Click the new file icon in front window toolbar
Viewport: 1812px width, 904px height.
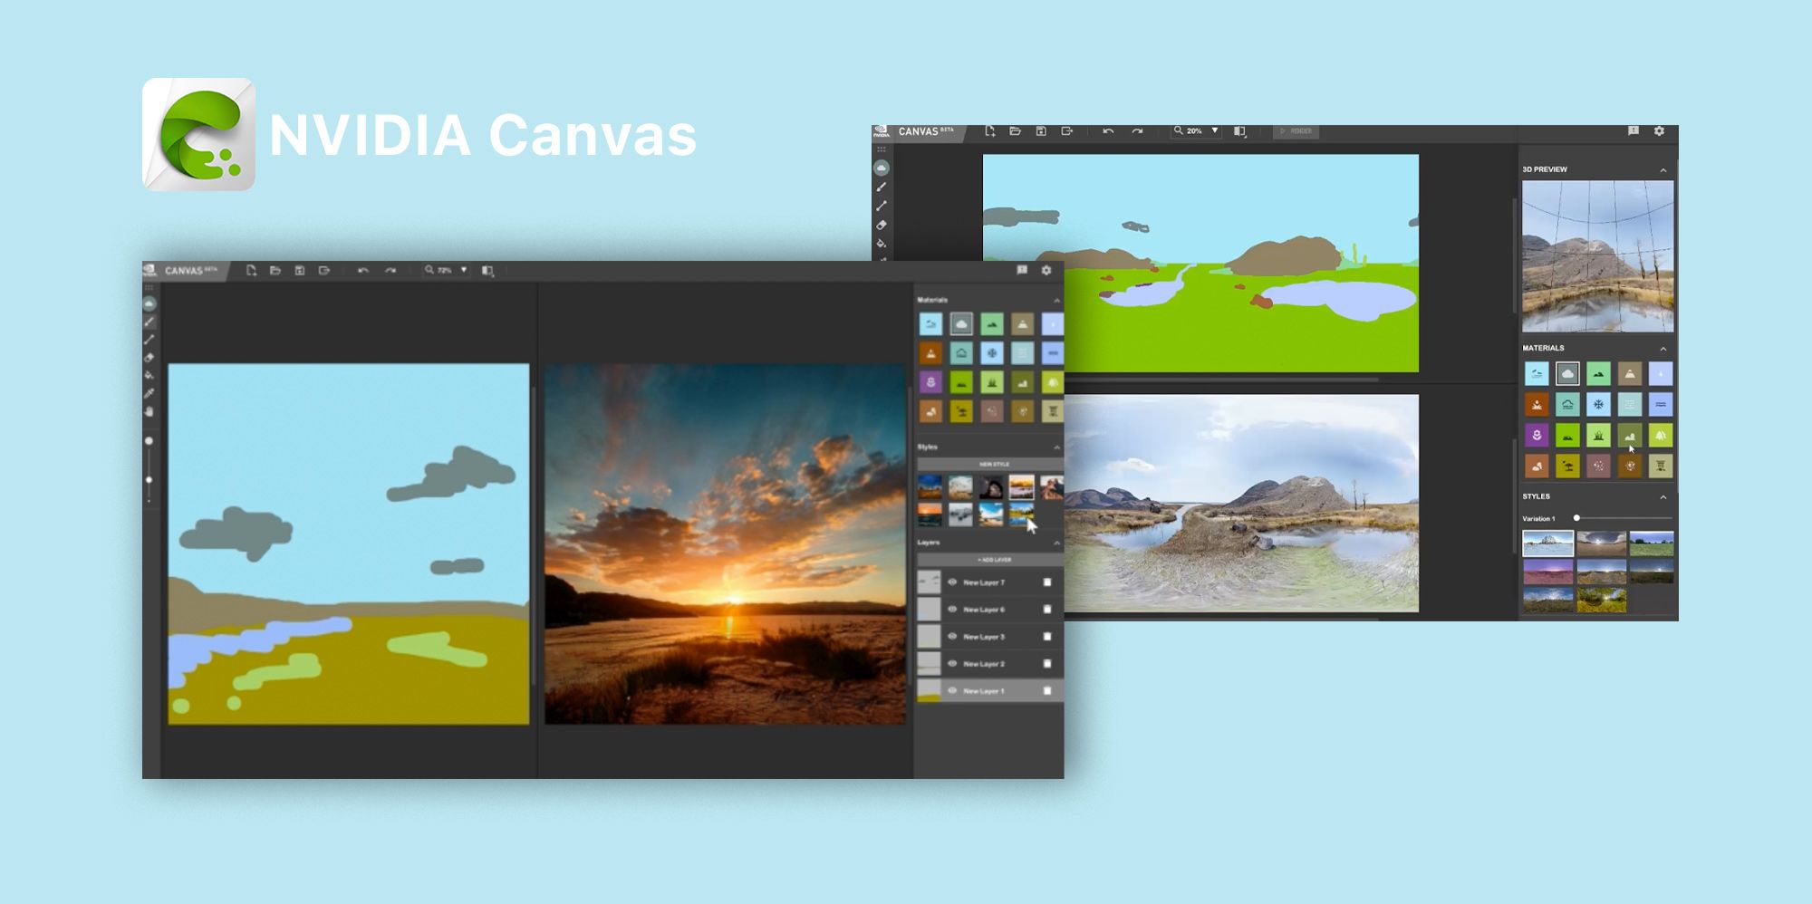point(251,270)
